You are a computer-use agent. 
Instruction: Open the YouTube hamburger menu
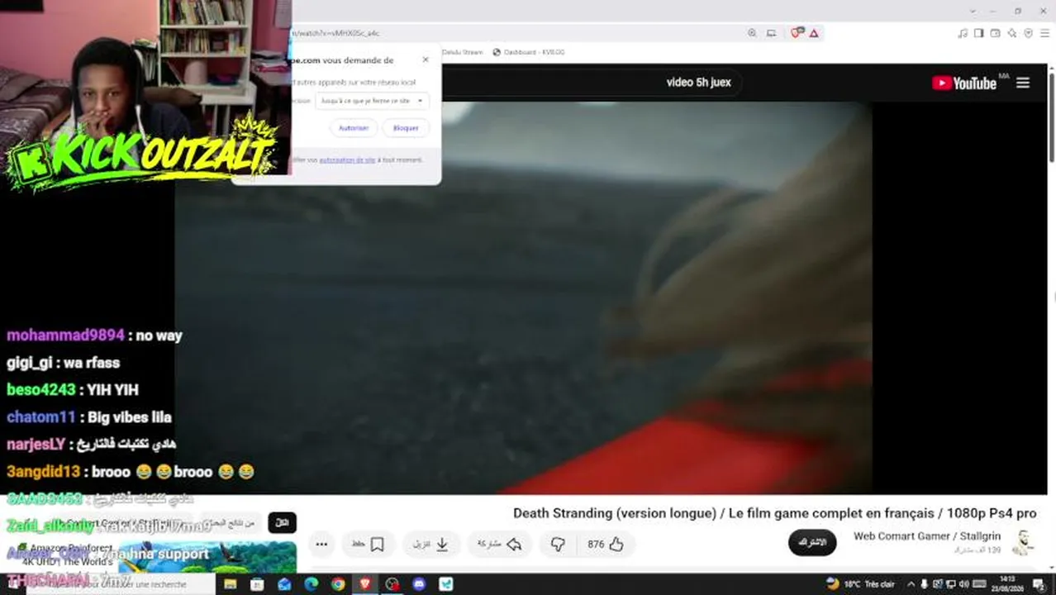pyautogui.click(x=1023, y=83)
